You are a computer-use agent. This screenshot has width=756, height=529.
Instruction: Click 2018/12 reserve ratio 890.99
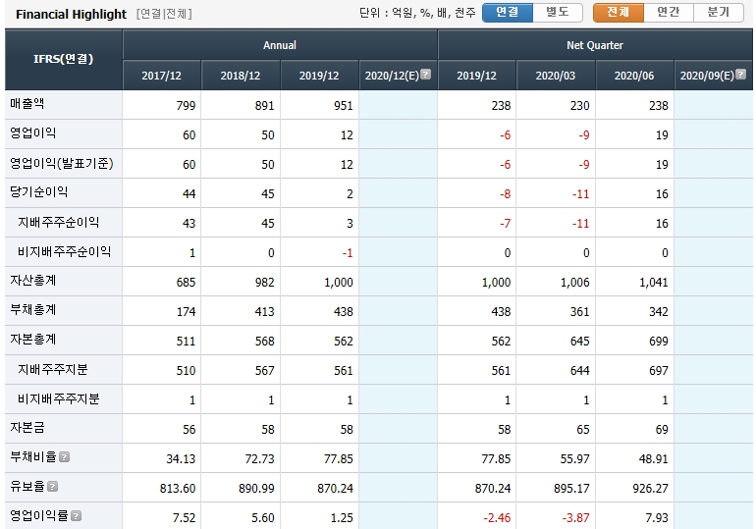256,488
